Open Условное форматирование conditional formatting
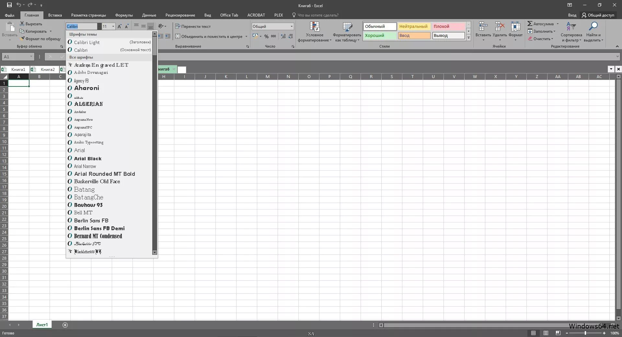Image resolution: width=622 pixels, height=337 pixels. tap(315, 32)
